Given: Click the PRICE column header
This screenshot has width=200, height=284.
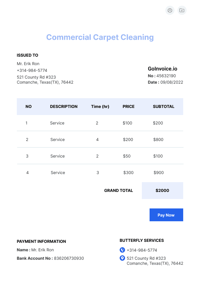Looking at the screenshot, I should point(128,107).
